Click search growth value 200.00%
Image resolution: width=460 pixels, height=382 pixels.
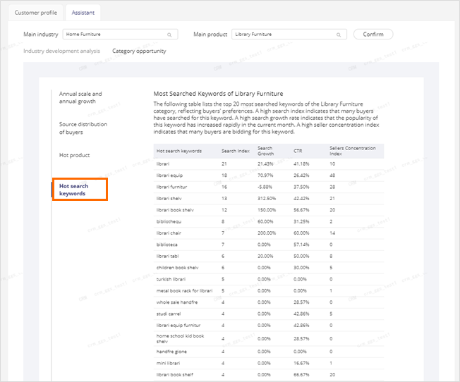(267, 233)
